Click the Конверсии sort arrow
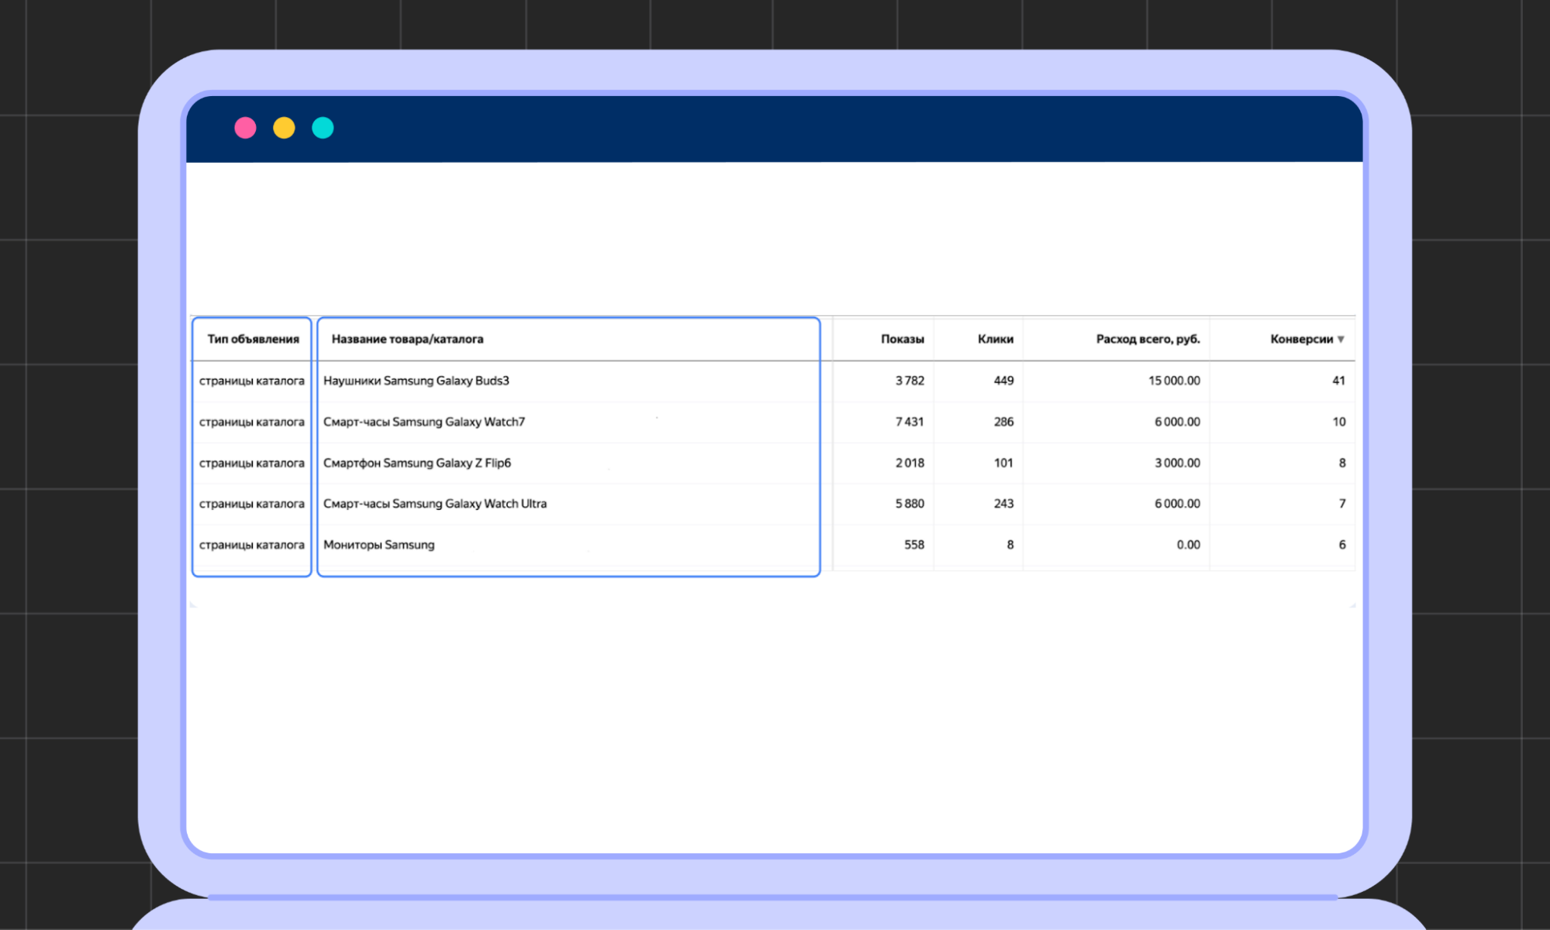Image resolution: width=1550 pixels, height=930 pixels. pos(1341,339)
